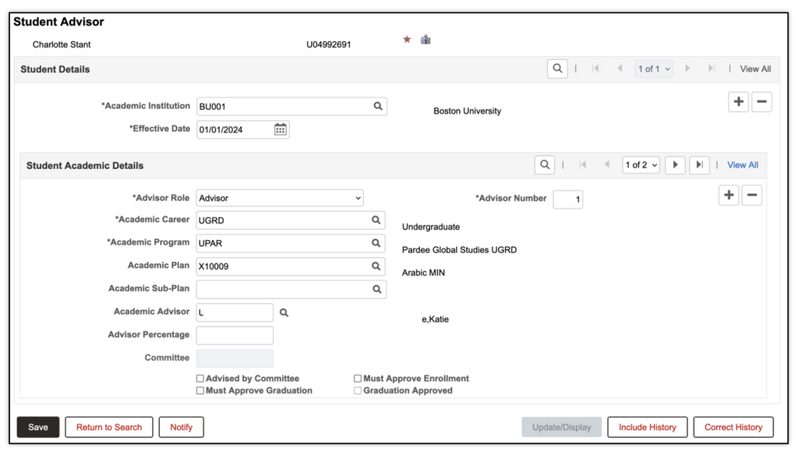Click the Pardee Global Studies UGRD text
Image resolution: width=798 pixels, height=451 pixels.
click(x=459, y=250)
